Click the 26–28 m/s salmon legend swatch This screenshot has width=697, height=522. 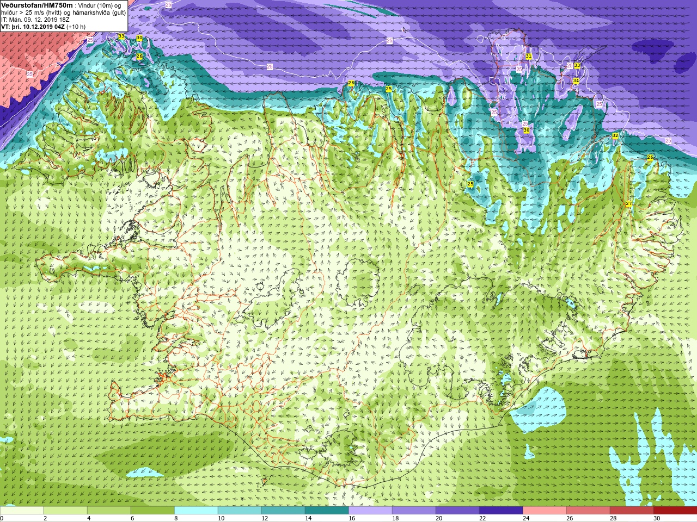[588, 511]
